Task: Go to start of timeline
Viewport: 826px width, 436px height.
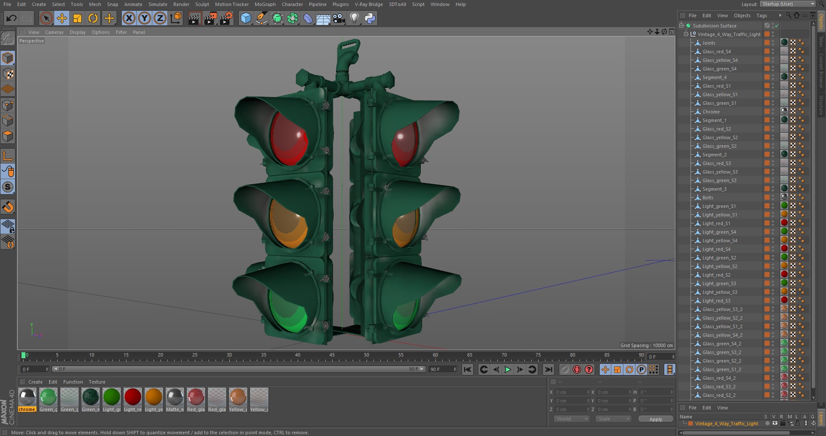Action: pyautogui.click(x=468, y=369)
